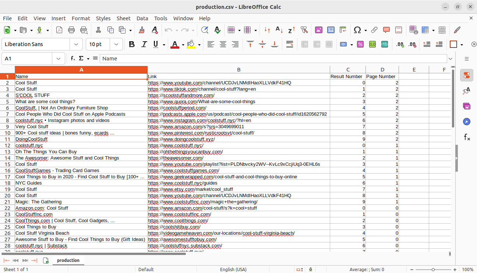Select cell with quora.com link
This screenshot has width=477, height=273.
tap(239, 101)
